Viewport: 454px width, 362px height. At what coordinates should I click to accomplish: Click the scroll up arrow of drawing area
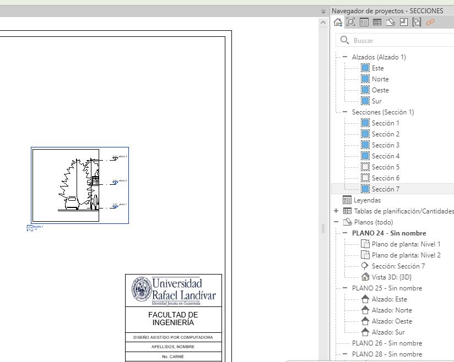click(323, 22)
